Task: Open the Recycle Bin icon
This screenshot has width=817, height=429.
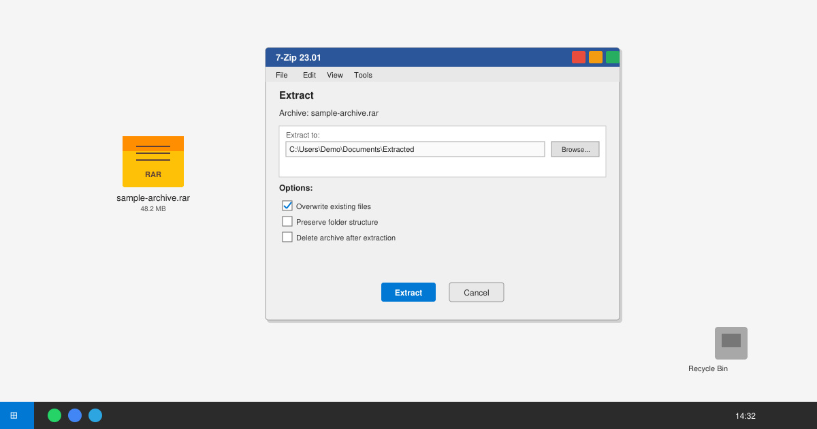Action: pos(731,343)
